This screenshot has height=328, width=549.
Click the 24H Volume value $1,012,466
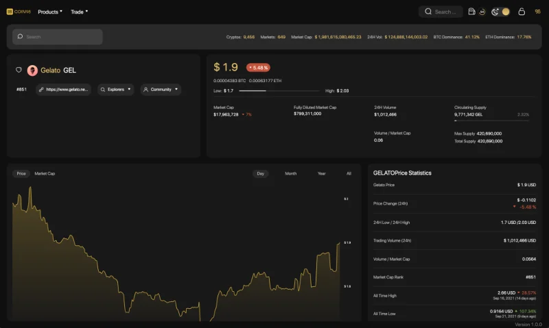tap(385, 114)
